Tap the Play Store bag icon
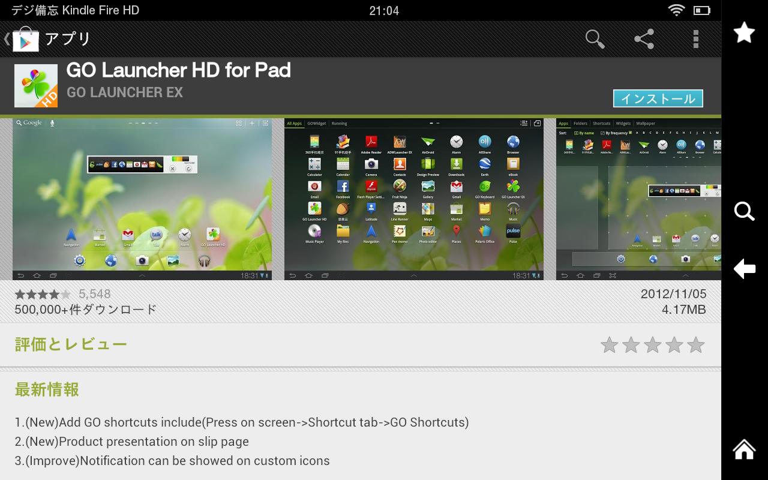768x480 pixels. coord(25,40)
